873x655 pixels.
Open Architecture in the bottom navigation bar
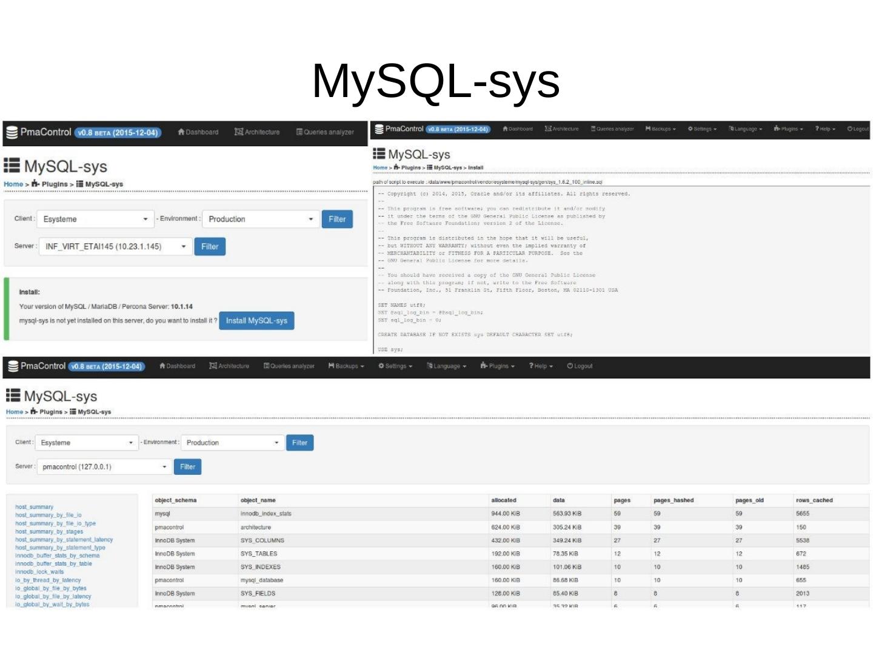[x=229, y=366]
